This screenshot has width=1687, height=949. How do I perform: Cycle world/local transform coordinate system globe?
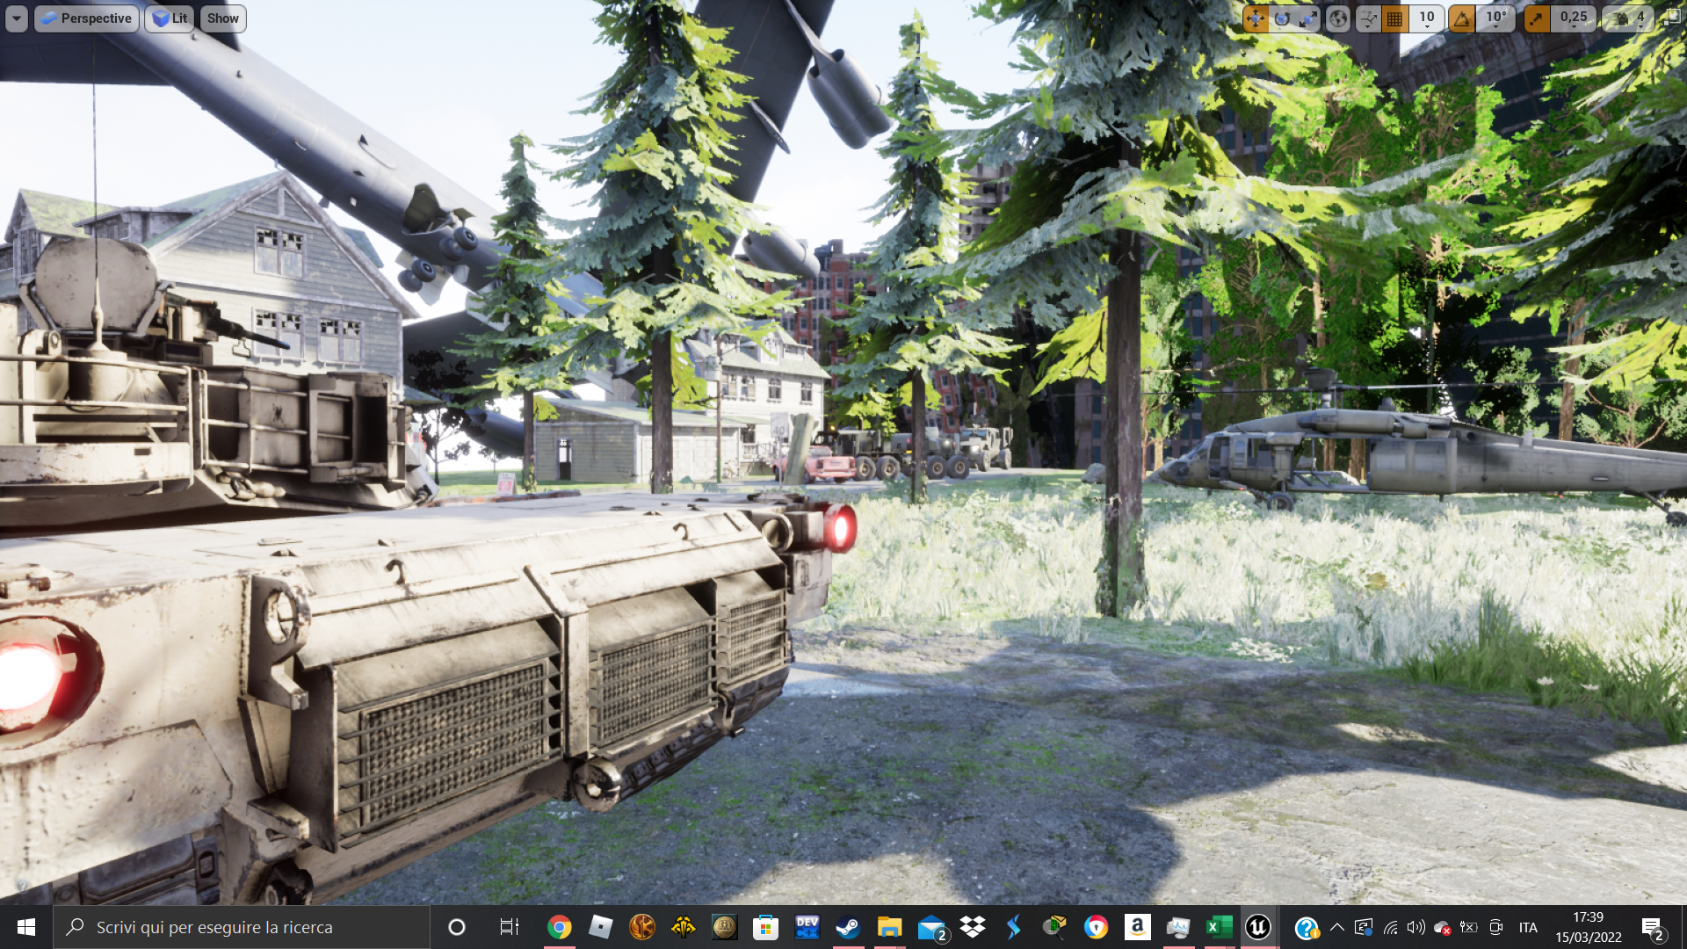(1338, 18)
